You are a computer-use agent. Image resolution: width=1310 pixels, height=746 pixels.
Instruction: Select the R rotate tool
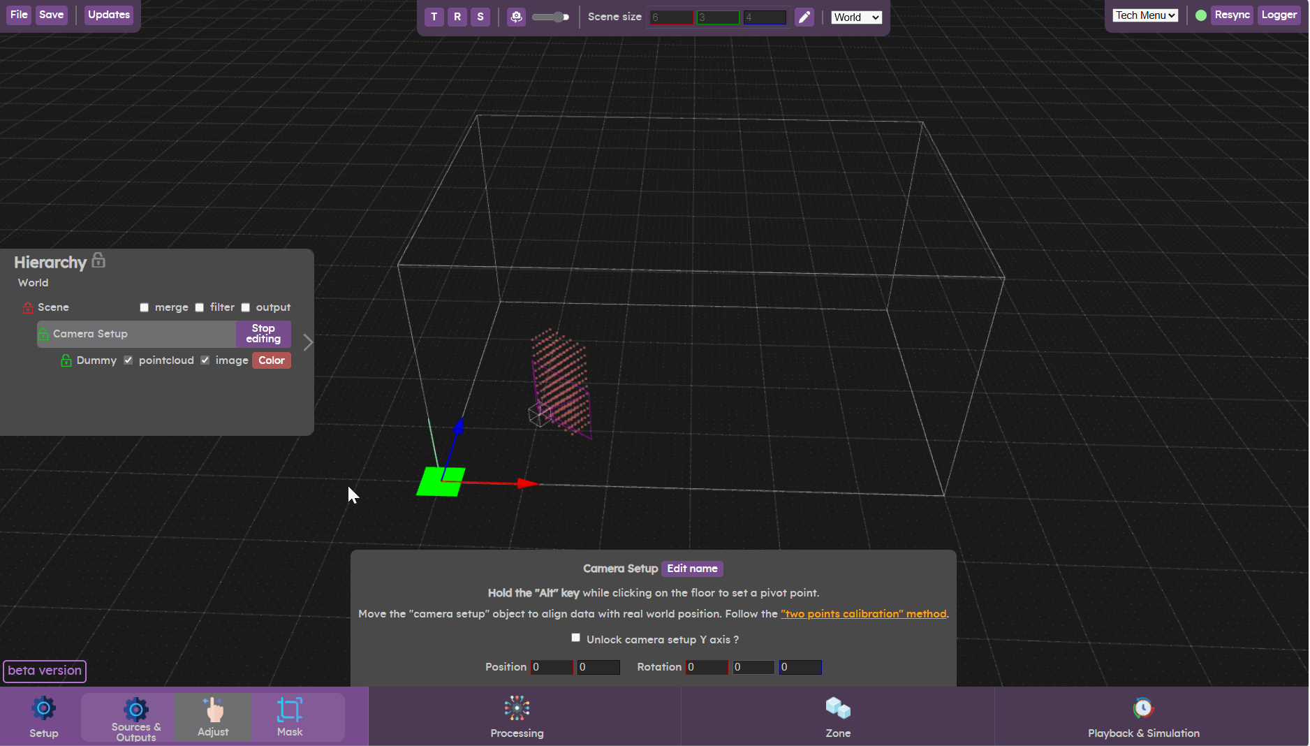click(457, 17)
